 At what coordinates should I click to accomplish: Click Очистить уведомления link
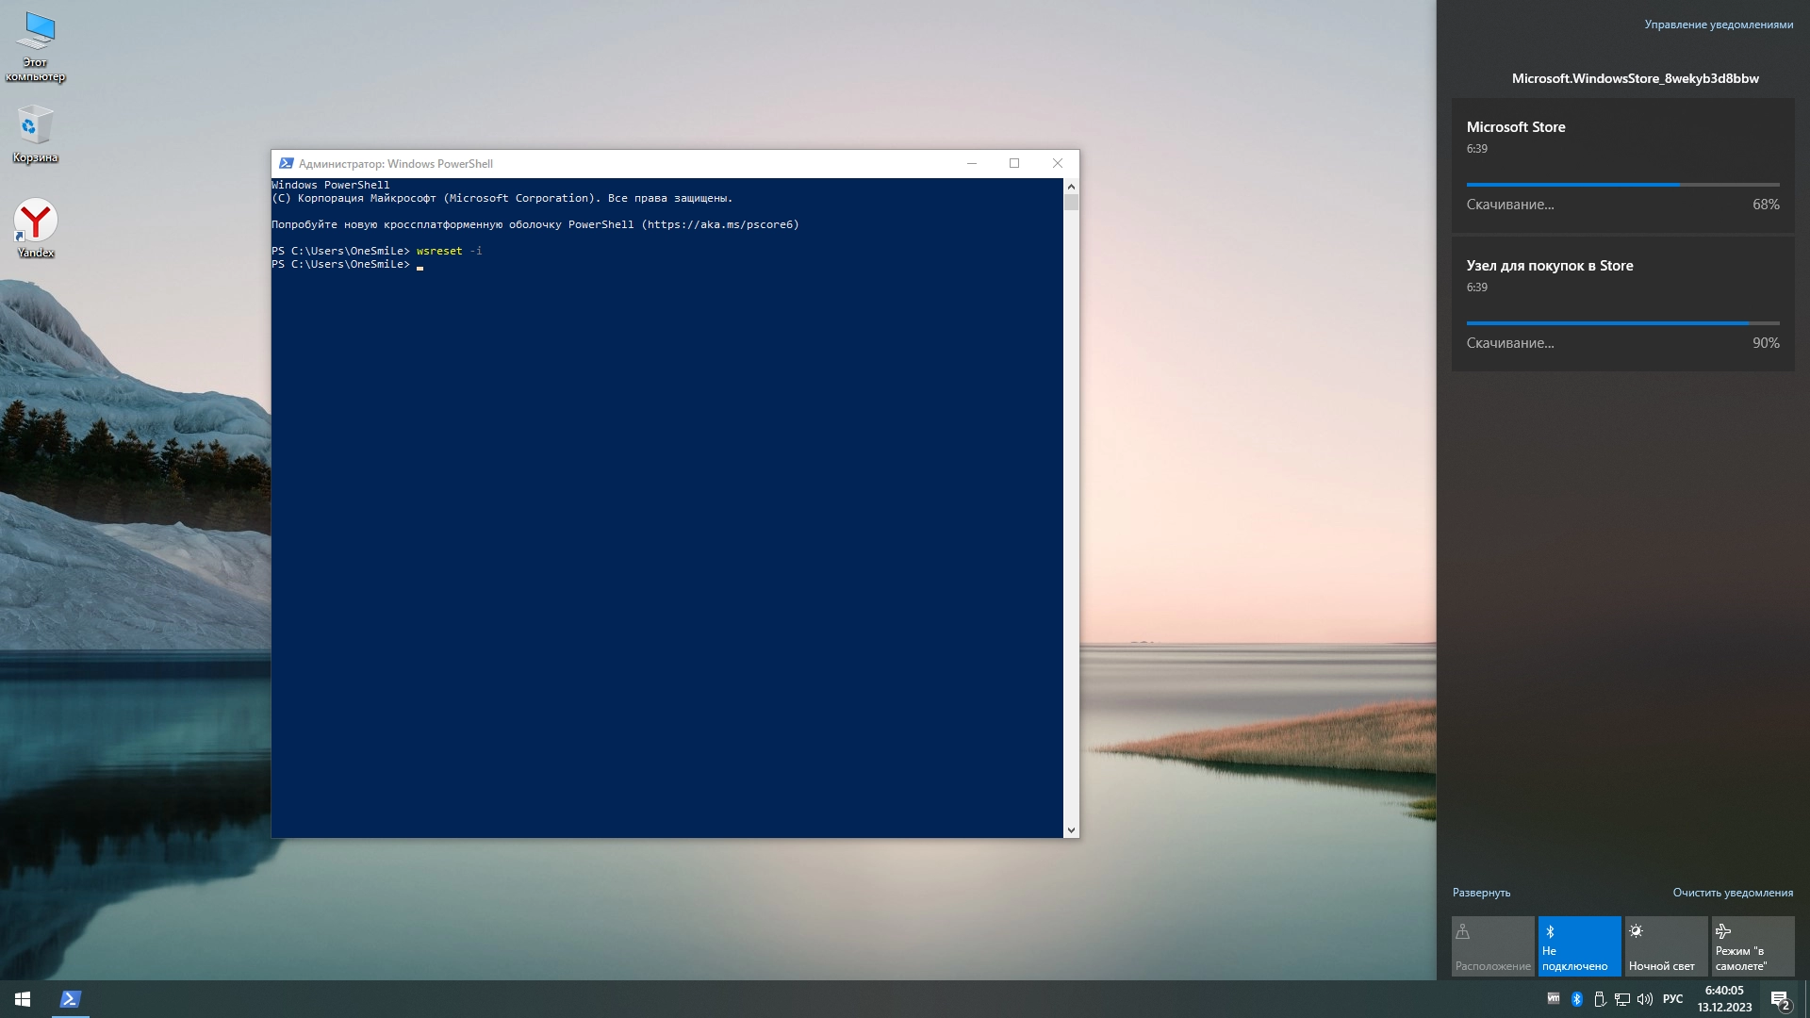[x=1733, y=893]
